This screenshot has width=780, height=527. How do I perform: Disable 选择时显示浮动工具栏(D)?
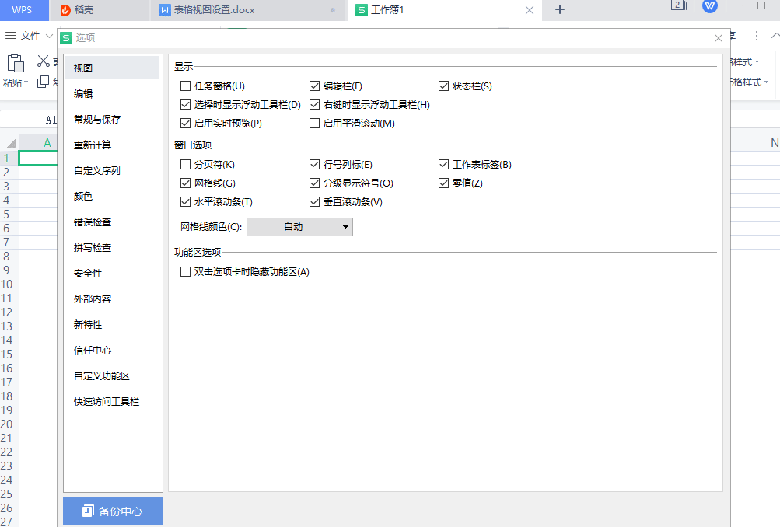pos(186,104)
